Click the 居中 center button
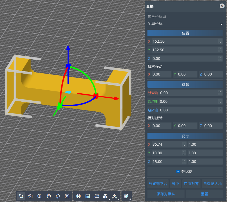This screenshot has height=202, width=227. (x=175, y=184)
